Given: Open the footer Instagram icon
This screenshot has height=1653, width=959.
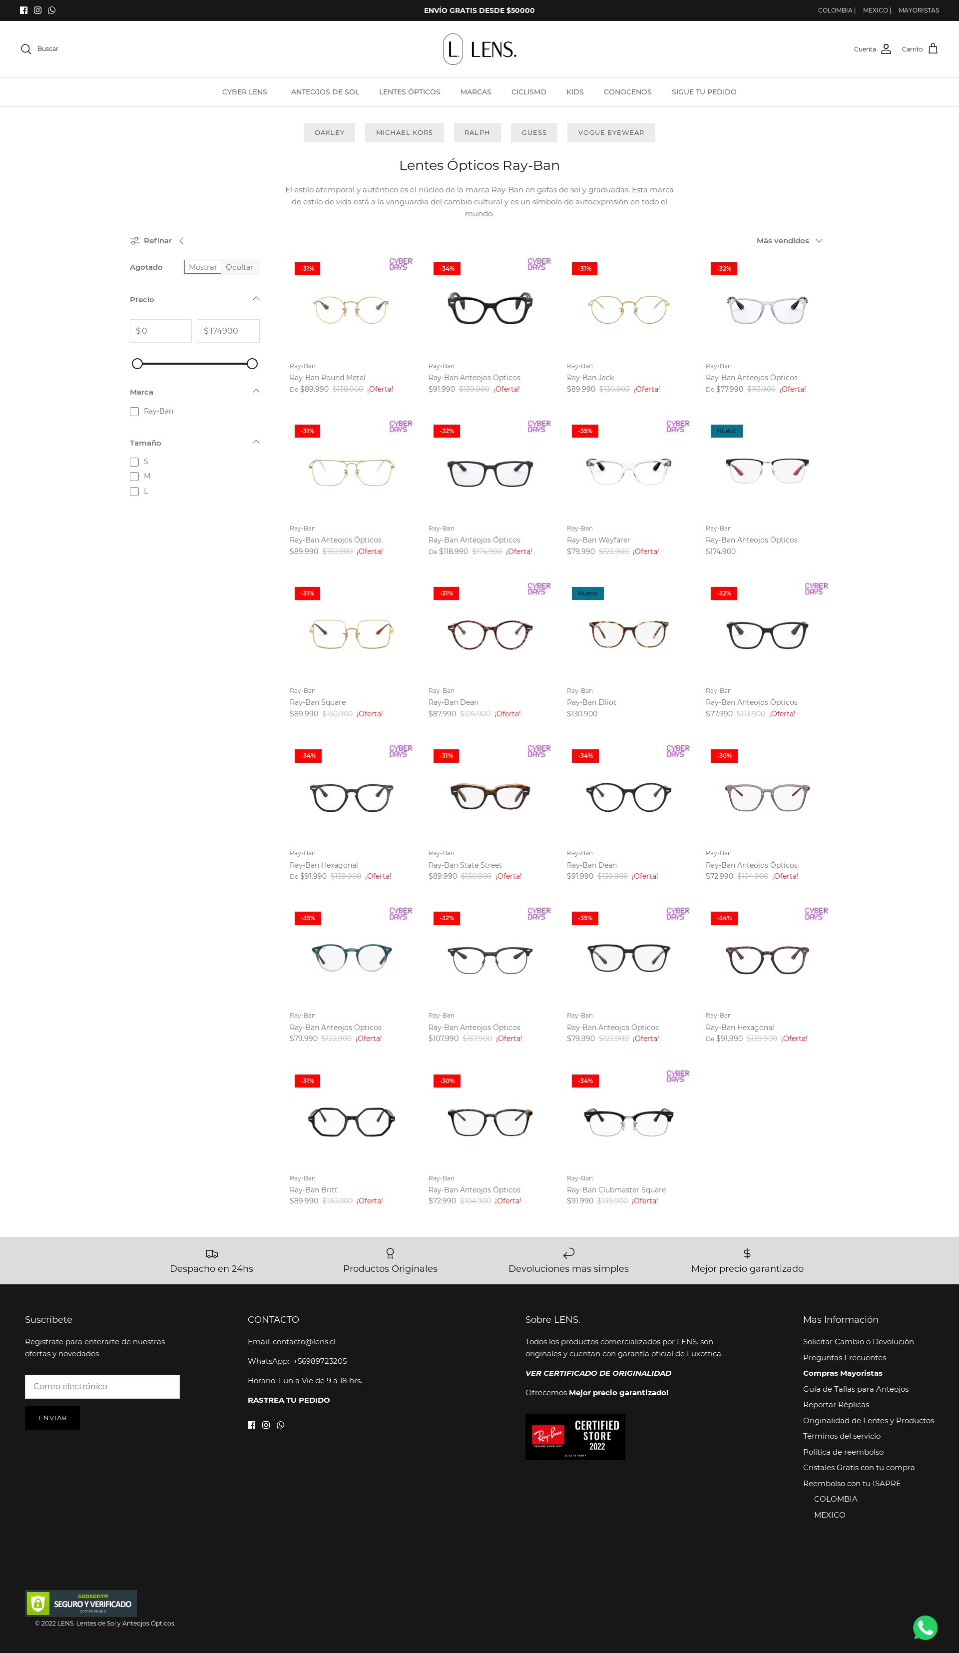Looking at the screenshot, I should [266, 1425].
